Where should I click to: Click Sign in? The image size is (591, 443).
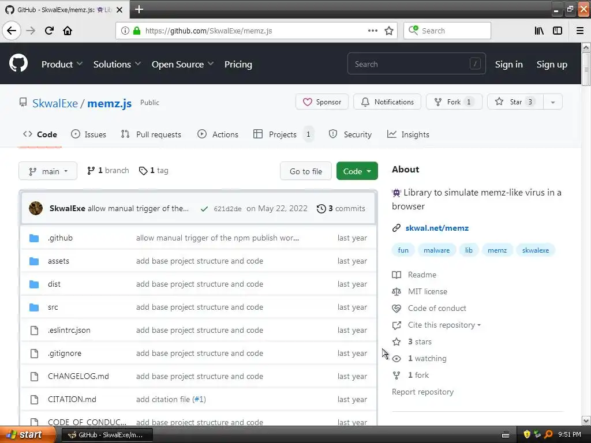[509, 65]
